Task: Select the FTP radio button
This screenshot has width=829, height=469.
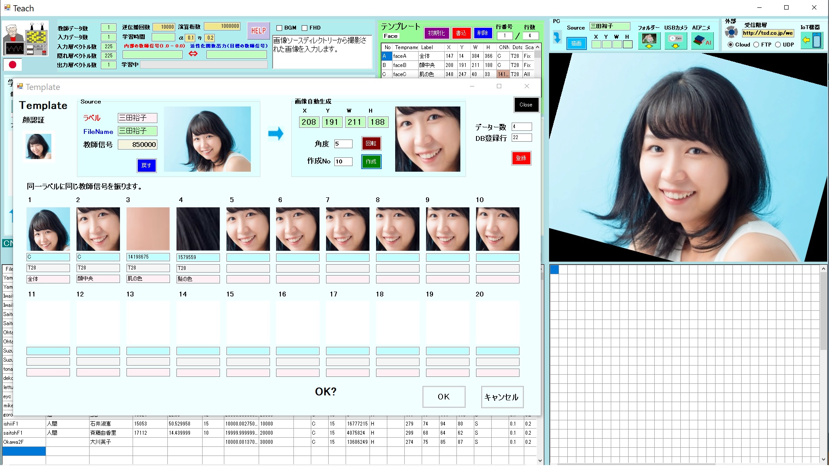Action: click(x=756, y=45)
